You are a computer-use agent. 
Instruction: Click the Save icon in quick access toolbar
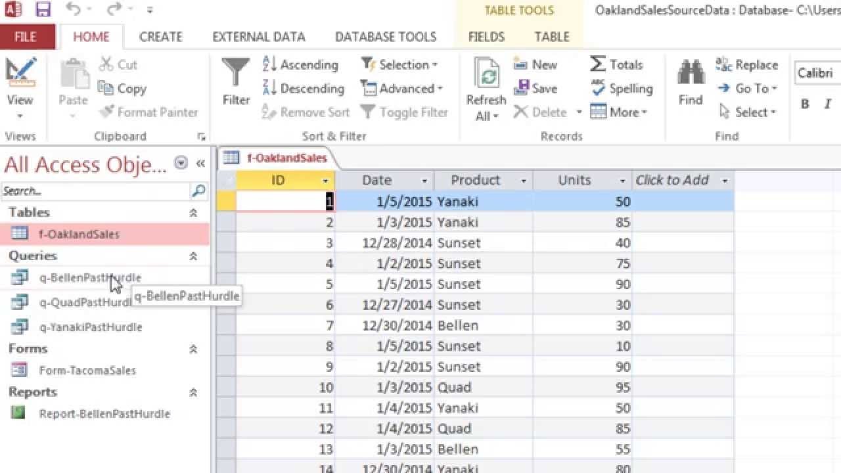[x=43, y=10]
